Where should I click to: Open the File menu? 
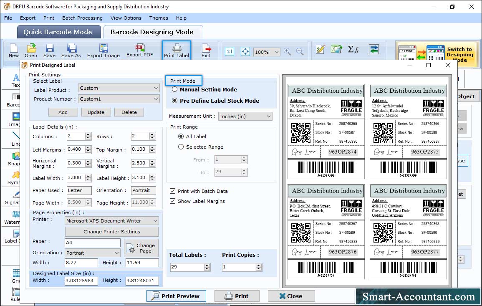tap(8, 18)
